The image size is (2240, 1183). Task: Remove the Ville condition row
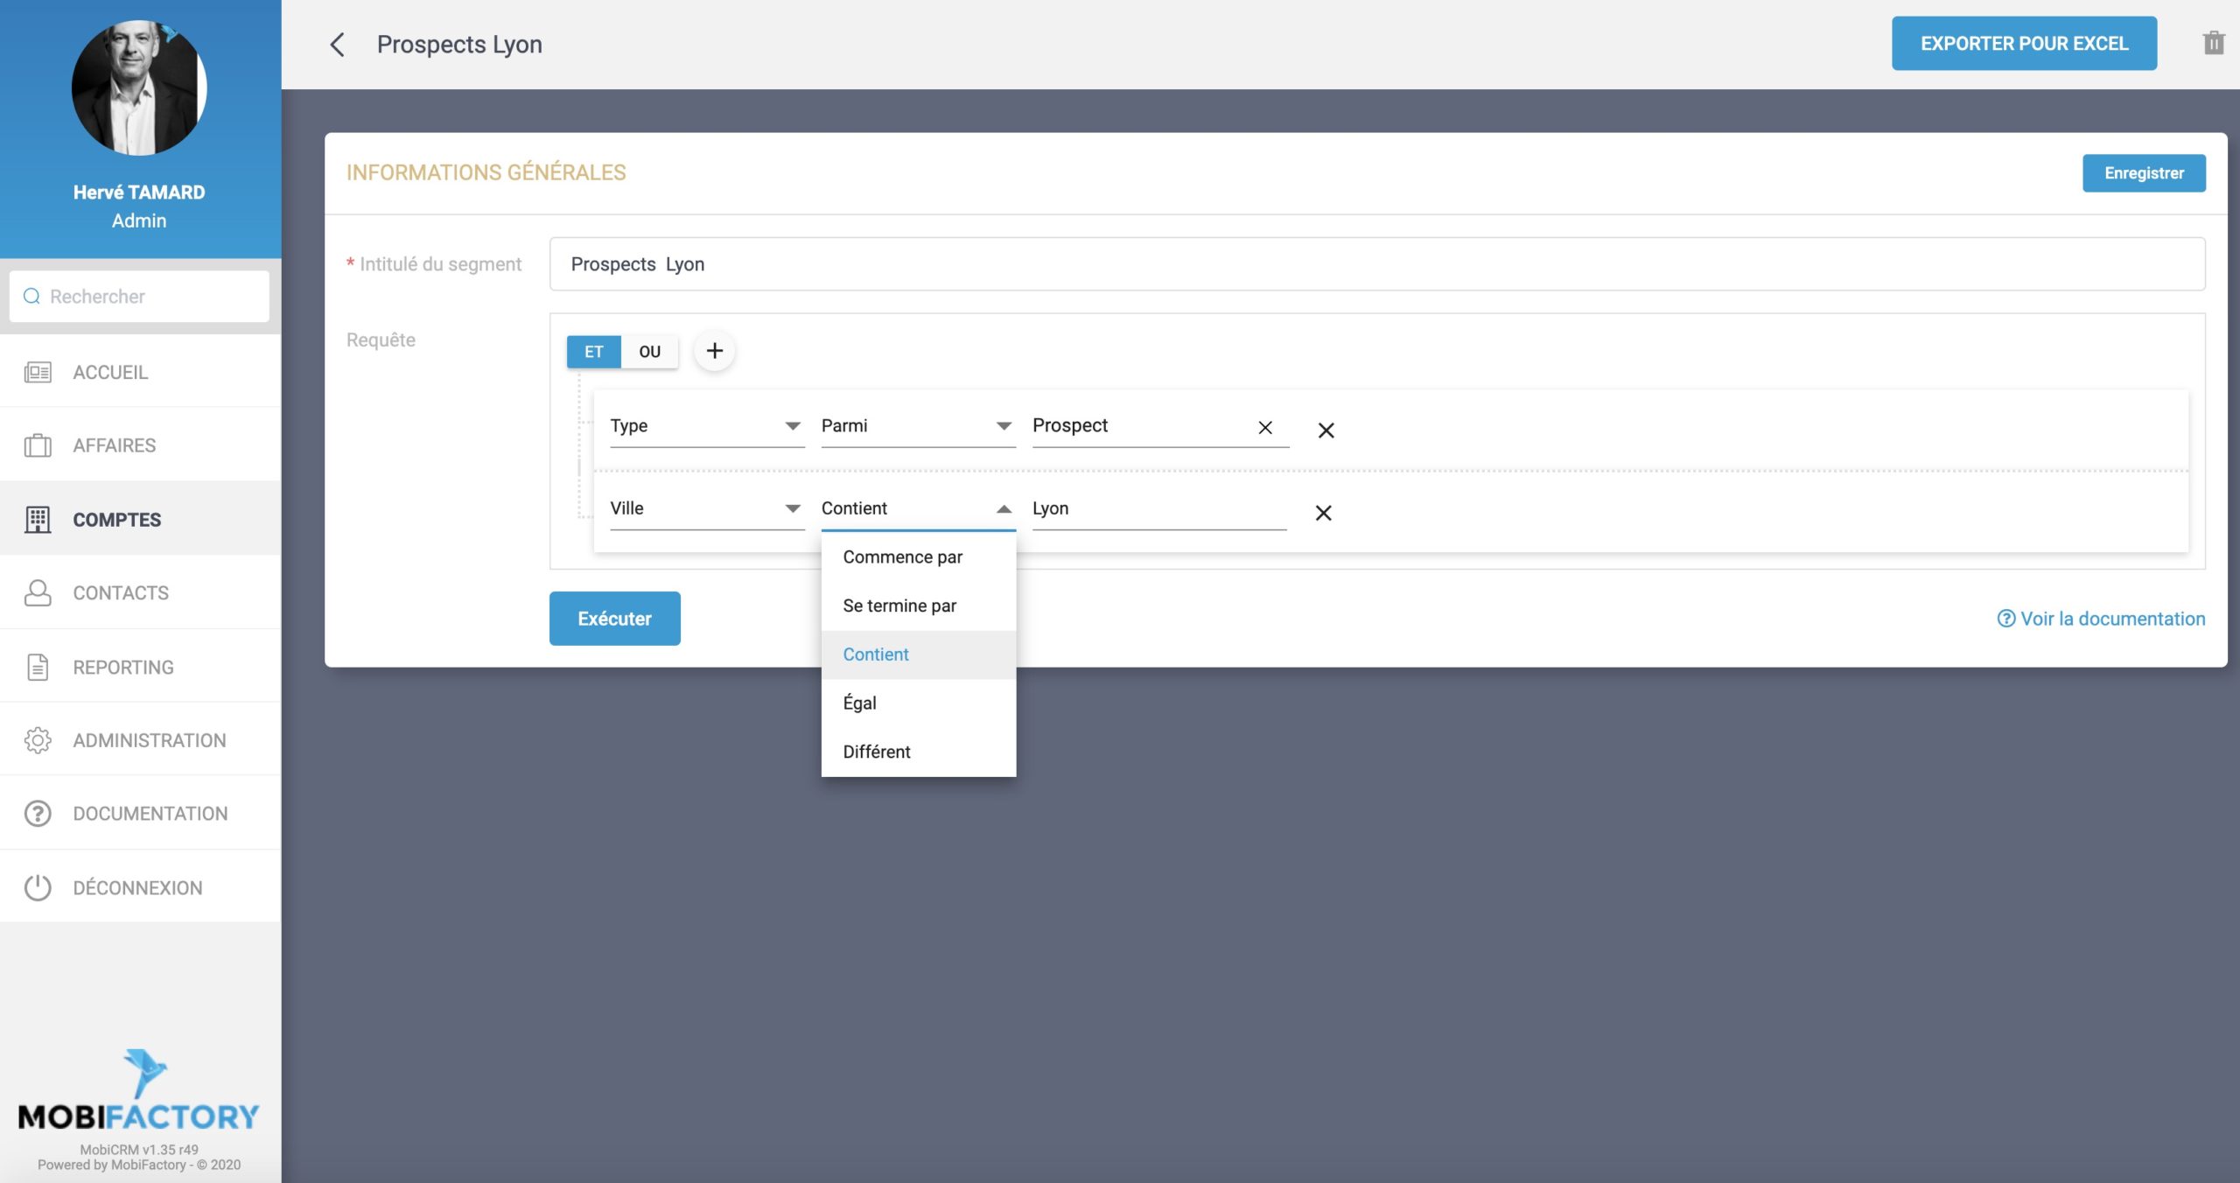pos(1323,513)
